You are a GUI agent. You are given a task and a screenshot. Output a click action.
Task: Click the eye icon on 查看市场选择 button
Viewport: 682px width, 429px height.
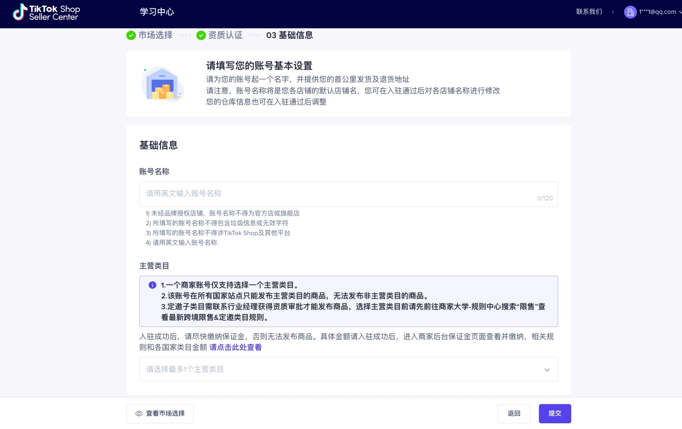tap(139, 413)
